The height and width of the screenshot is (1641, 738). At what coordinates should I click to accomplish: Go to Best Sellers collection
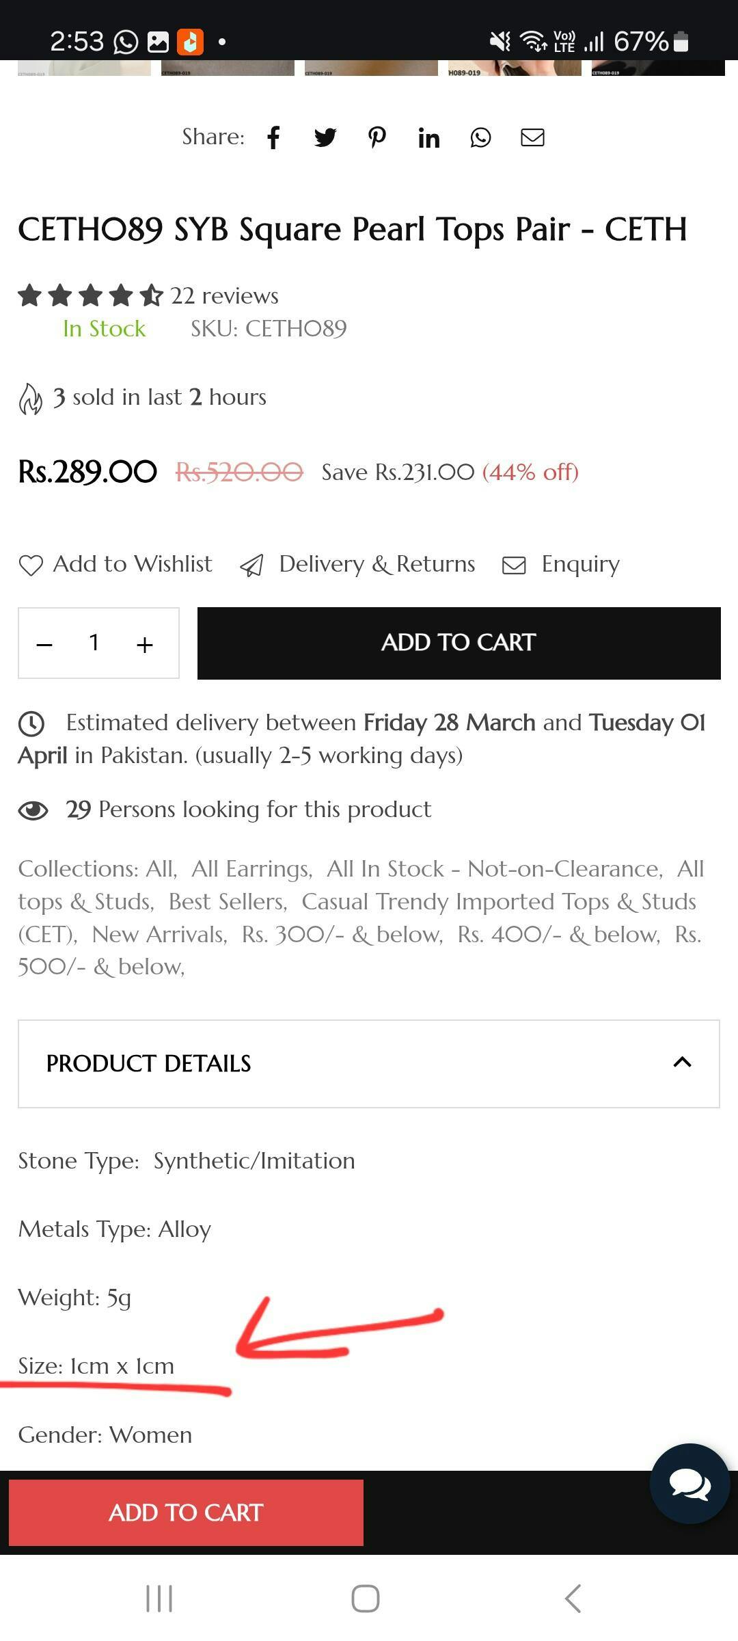(227, 902)
